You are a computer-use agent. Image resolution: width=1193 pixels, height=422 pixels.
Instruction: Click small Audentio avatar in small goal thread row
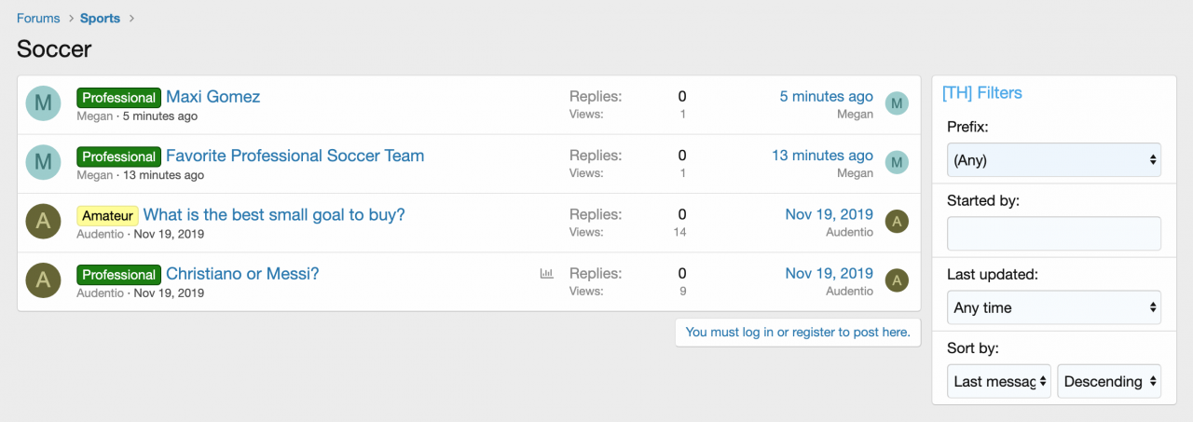(897, 221)
